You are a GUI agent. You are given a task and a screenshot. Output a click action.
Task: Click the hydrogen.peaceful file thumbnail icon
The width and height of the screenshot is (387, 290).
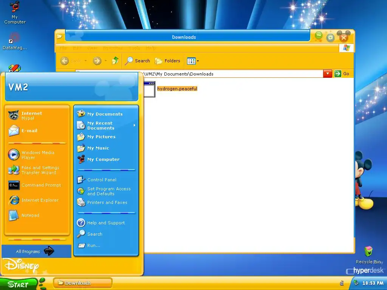point(149,89)
